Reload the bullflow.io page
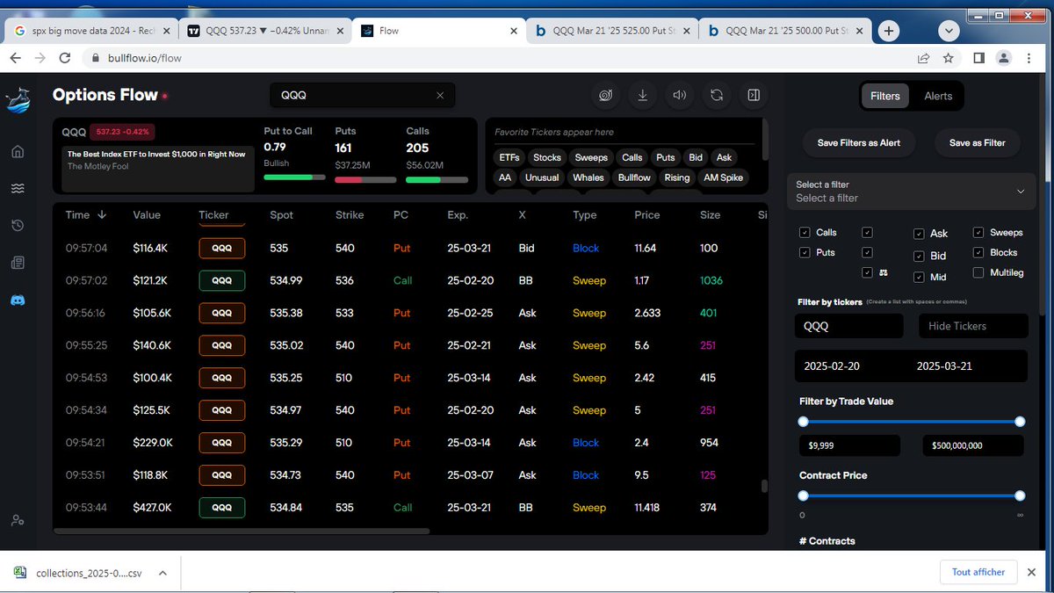1054x593 pixels. 64,58
